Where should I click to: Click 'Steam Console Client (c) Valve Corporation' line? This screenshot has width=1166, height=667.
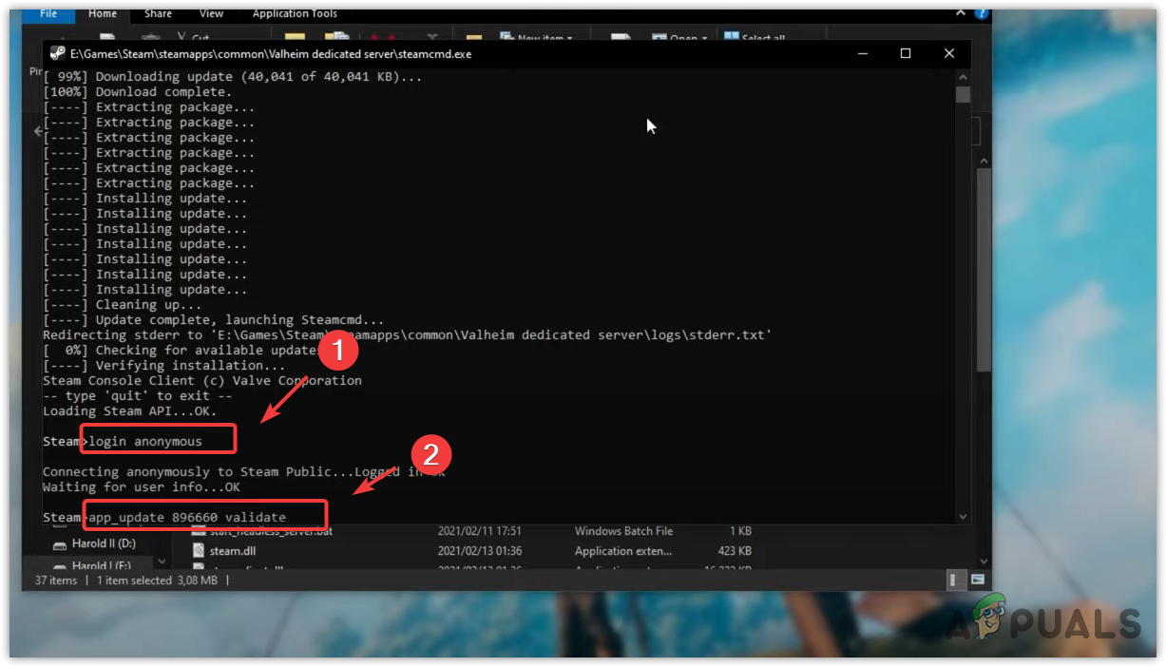tap(202, 381)
